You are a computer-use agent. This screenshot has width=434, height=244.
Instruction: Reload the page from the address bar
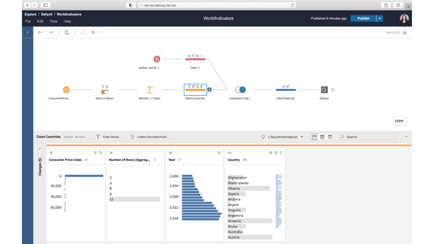pyautogui.click(x=292, y=5)
